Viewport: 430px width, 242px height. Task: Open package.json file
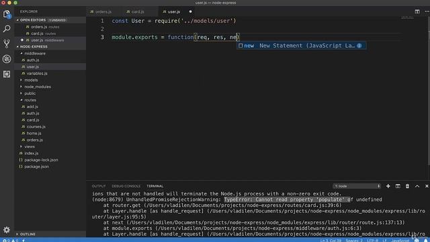(50, 166)
